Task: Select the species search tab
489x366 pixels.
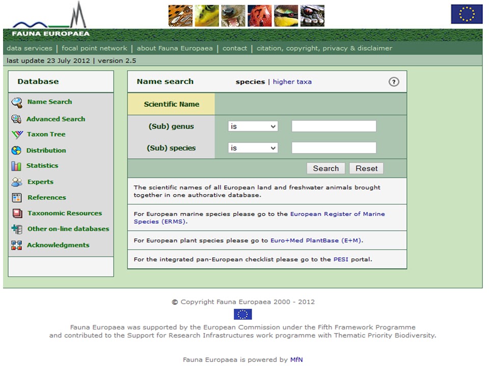Action: tap(250, 82)
